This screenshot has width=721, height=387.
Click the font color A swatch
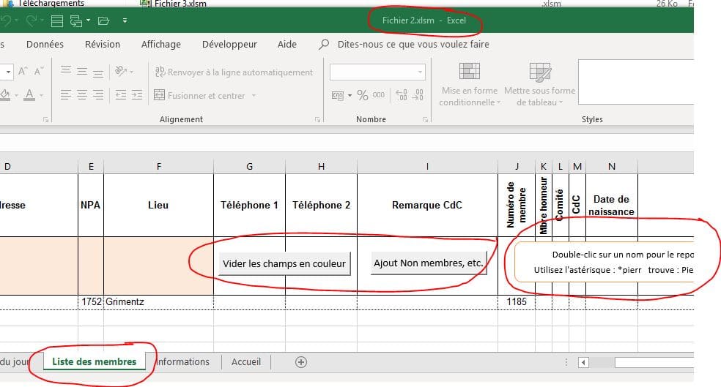29,95
